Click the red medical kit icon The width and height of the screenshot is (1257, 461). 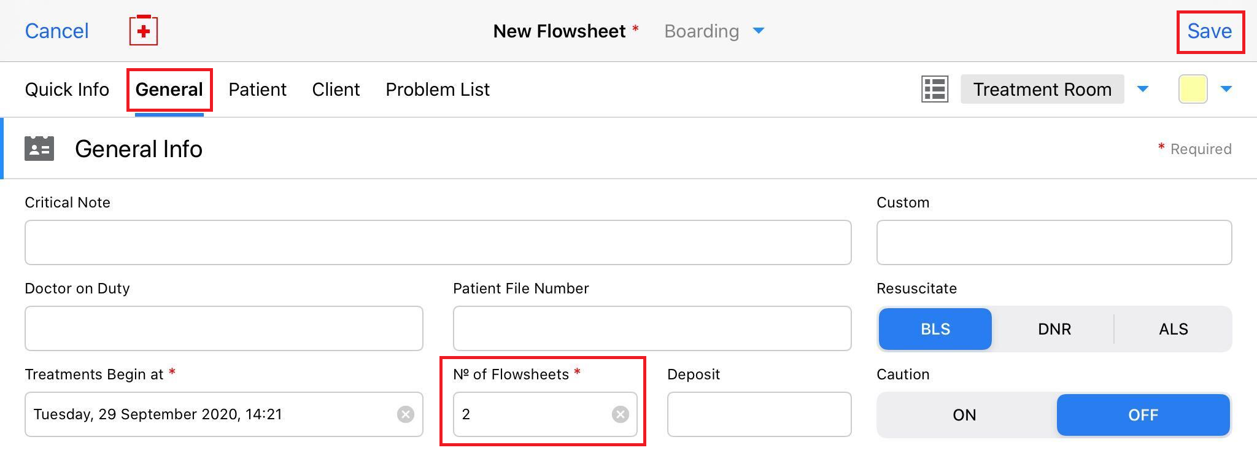point(144,31)
